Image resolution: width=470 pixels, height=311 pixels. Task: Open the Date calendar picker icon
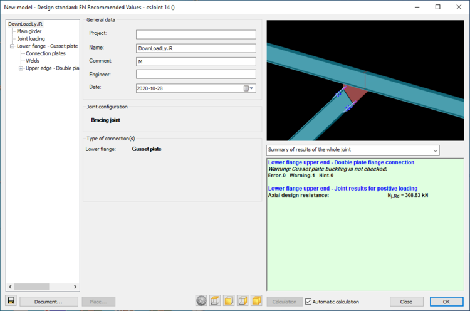pyautogui.click(x=249, y=88)
